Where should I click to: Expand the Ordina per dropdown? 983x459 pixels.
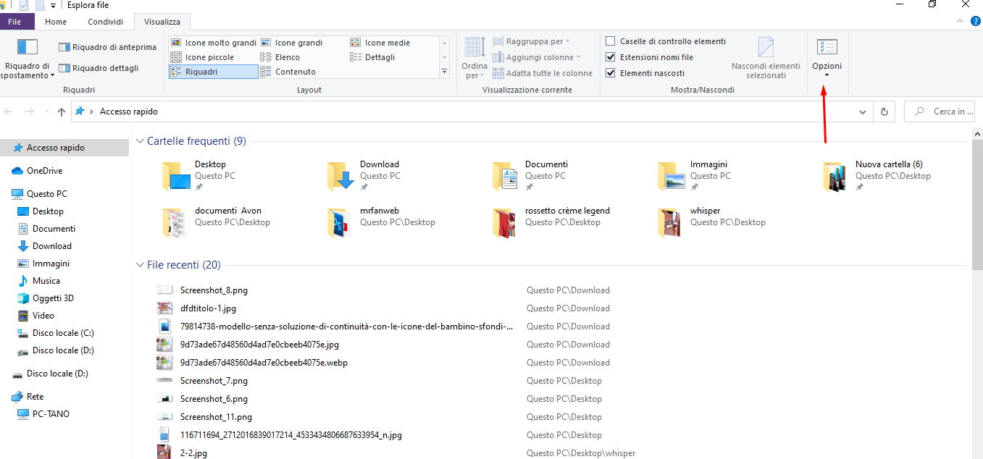click(x=474, y=71)
